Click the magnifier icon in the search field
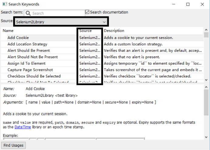Screen dimensions: 210x150 coord(28,13)
